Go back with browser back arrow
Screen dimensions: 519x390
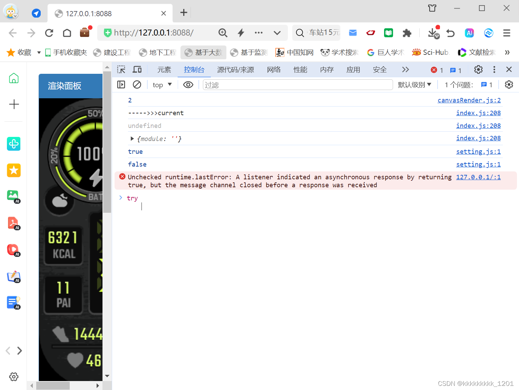point(13,33)
